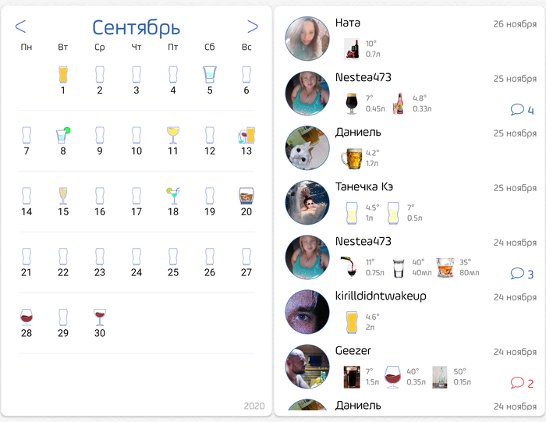Select the whiskey glass on September 20
The image size is (546, 422).
point(246,196)
